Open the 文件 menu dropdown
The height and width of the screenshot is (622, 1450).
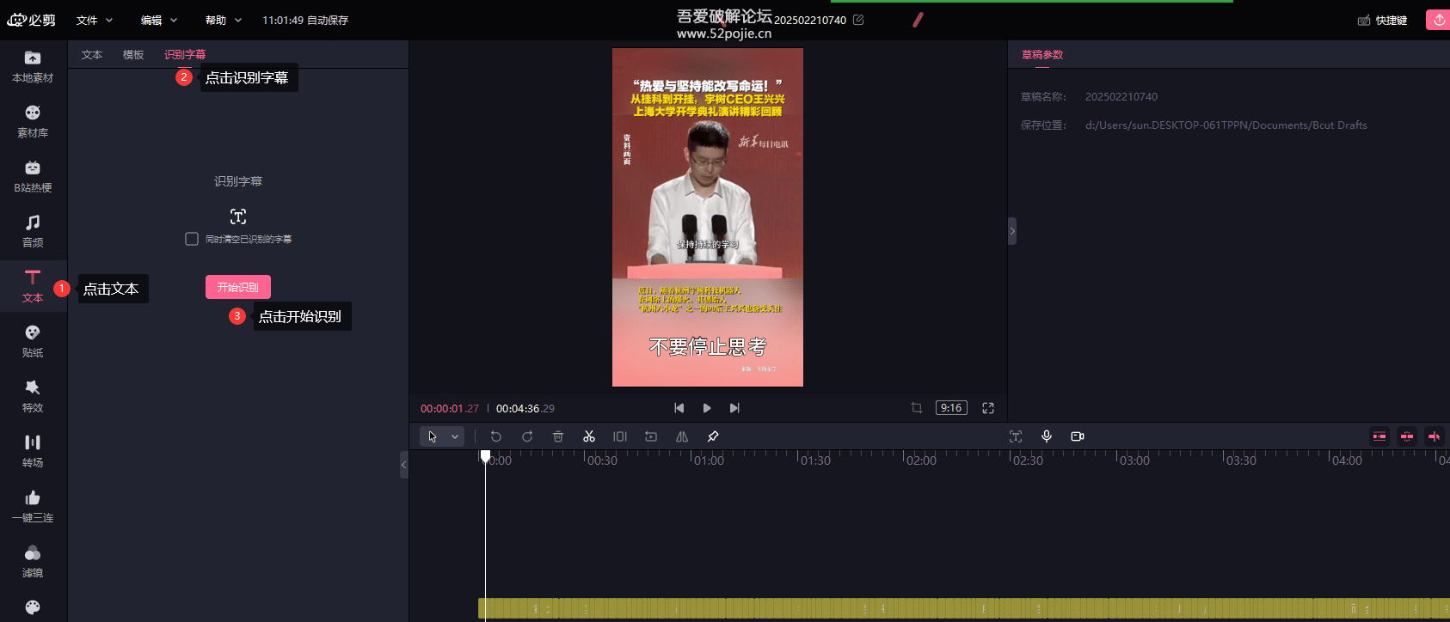(x=95, y=20)
